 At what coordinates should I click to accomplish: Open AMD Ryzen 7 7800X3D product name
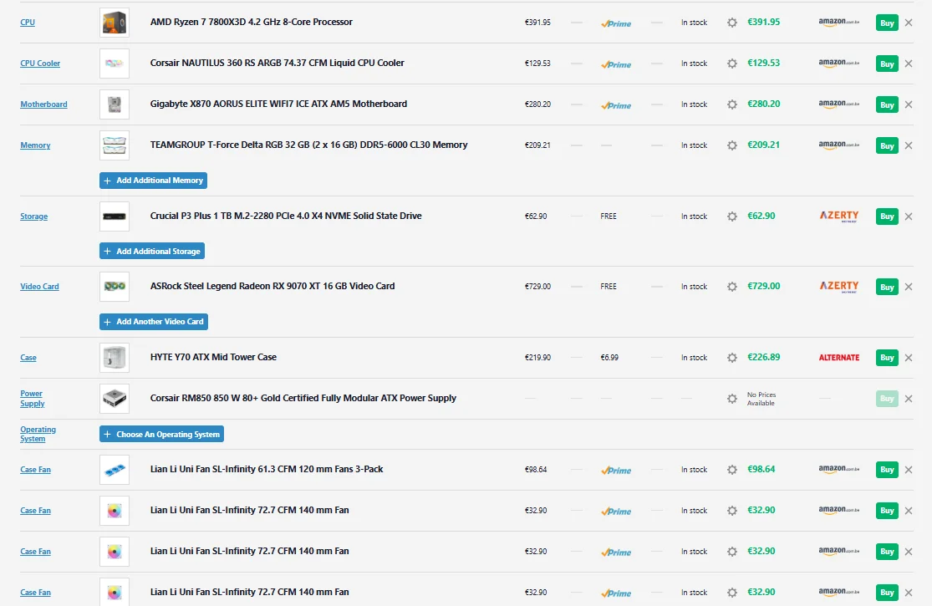pyautogui.click(x=251, y=22)
